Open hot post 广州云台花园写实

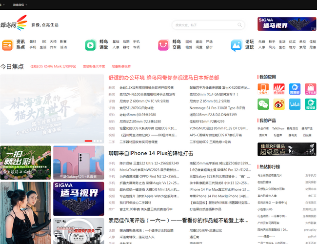[268, 223]
